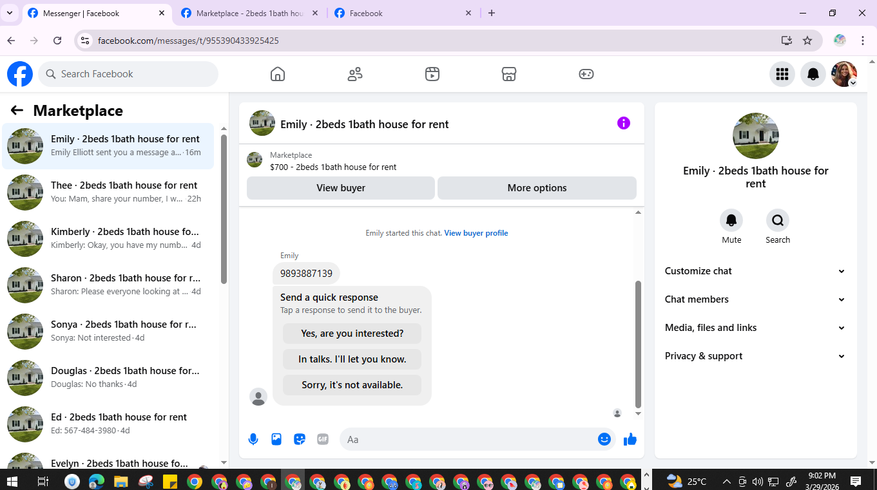877x490 pixels.
Task: Close the Messenger browser tab
Action: [x=162, y=13]
